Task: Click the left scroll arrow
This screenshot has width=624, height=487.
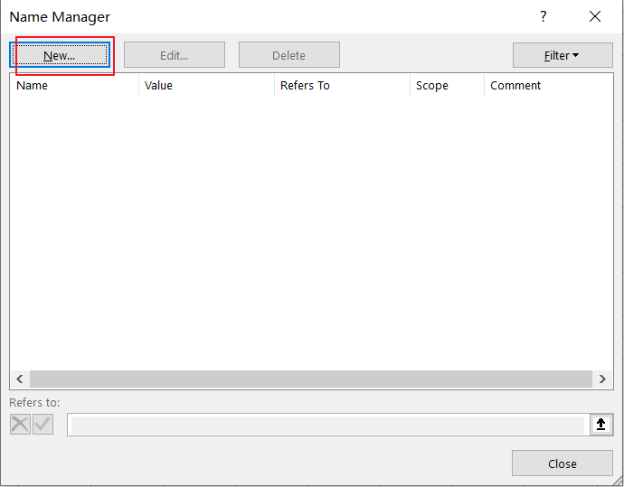Action: (20, 379)
